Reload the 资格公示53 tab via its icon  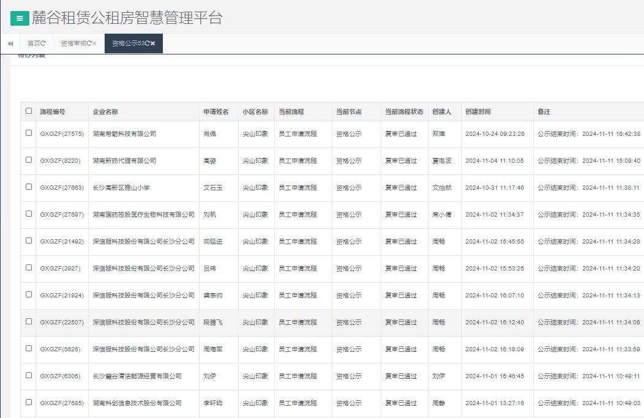tap(148, 43)
